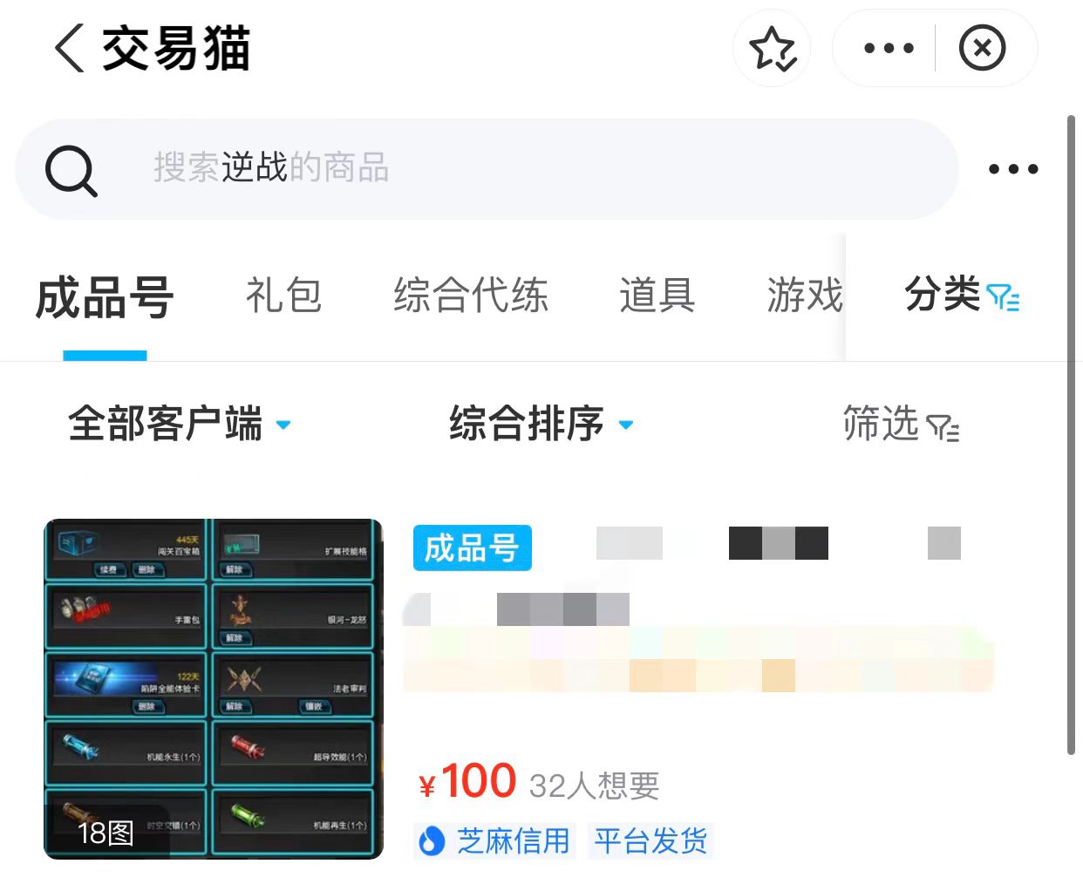Tap the star favorite icon
Screen dimensions: 1083x891
[x=772, y=48]
